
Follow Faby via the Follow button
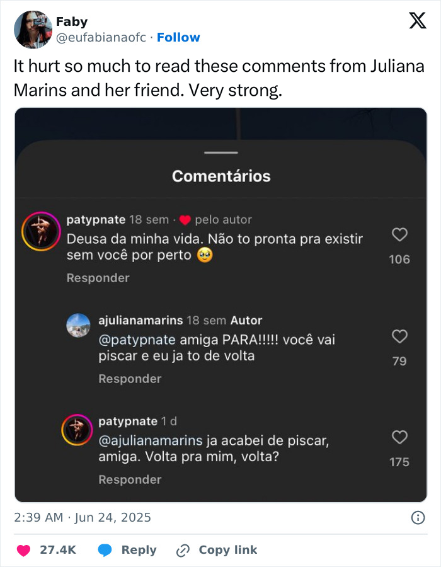coord(179,37)
